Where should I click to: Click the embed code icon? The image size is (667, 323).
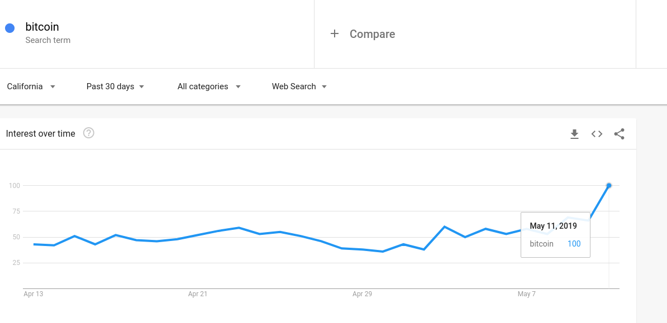597,134
